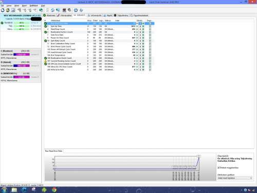The width and height of the screenshot is (257, 193).
Task: Click the D: partition usage bar
Action: (x=22, y=66)
